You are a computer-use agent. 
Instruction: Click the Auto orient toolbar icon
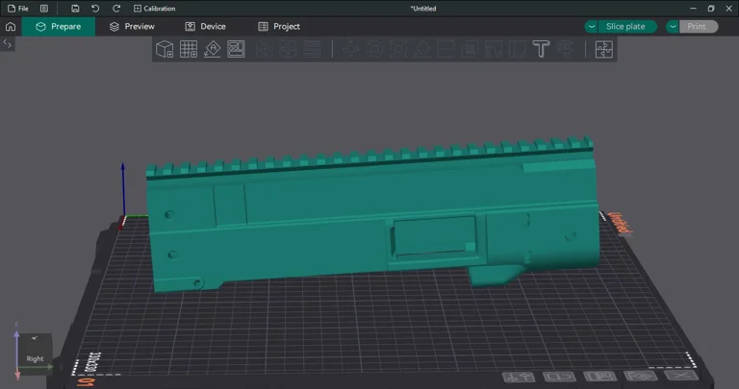coord(213,49)
